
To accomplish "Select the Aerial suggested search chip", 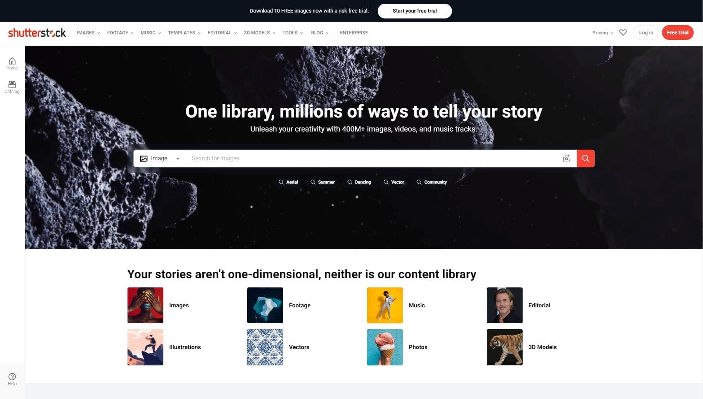I will [288, 182].
